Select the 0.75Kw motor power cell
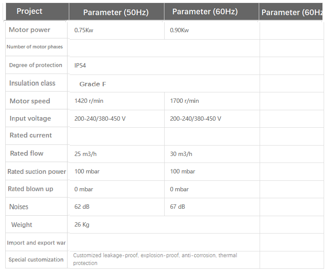Screen dimensions: 328x278 84,31
